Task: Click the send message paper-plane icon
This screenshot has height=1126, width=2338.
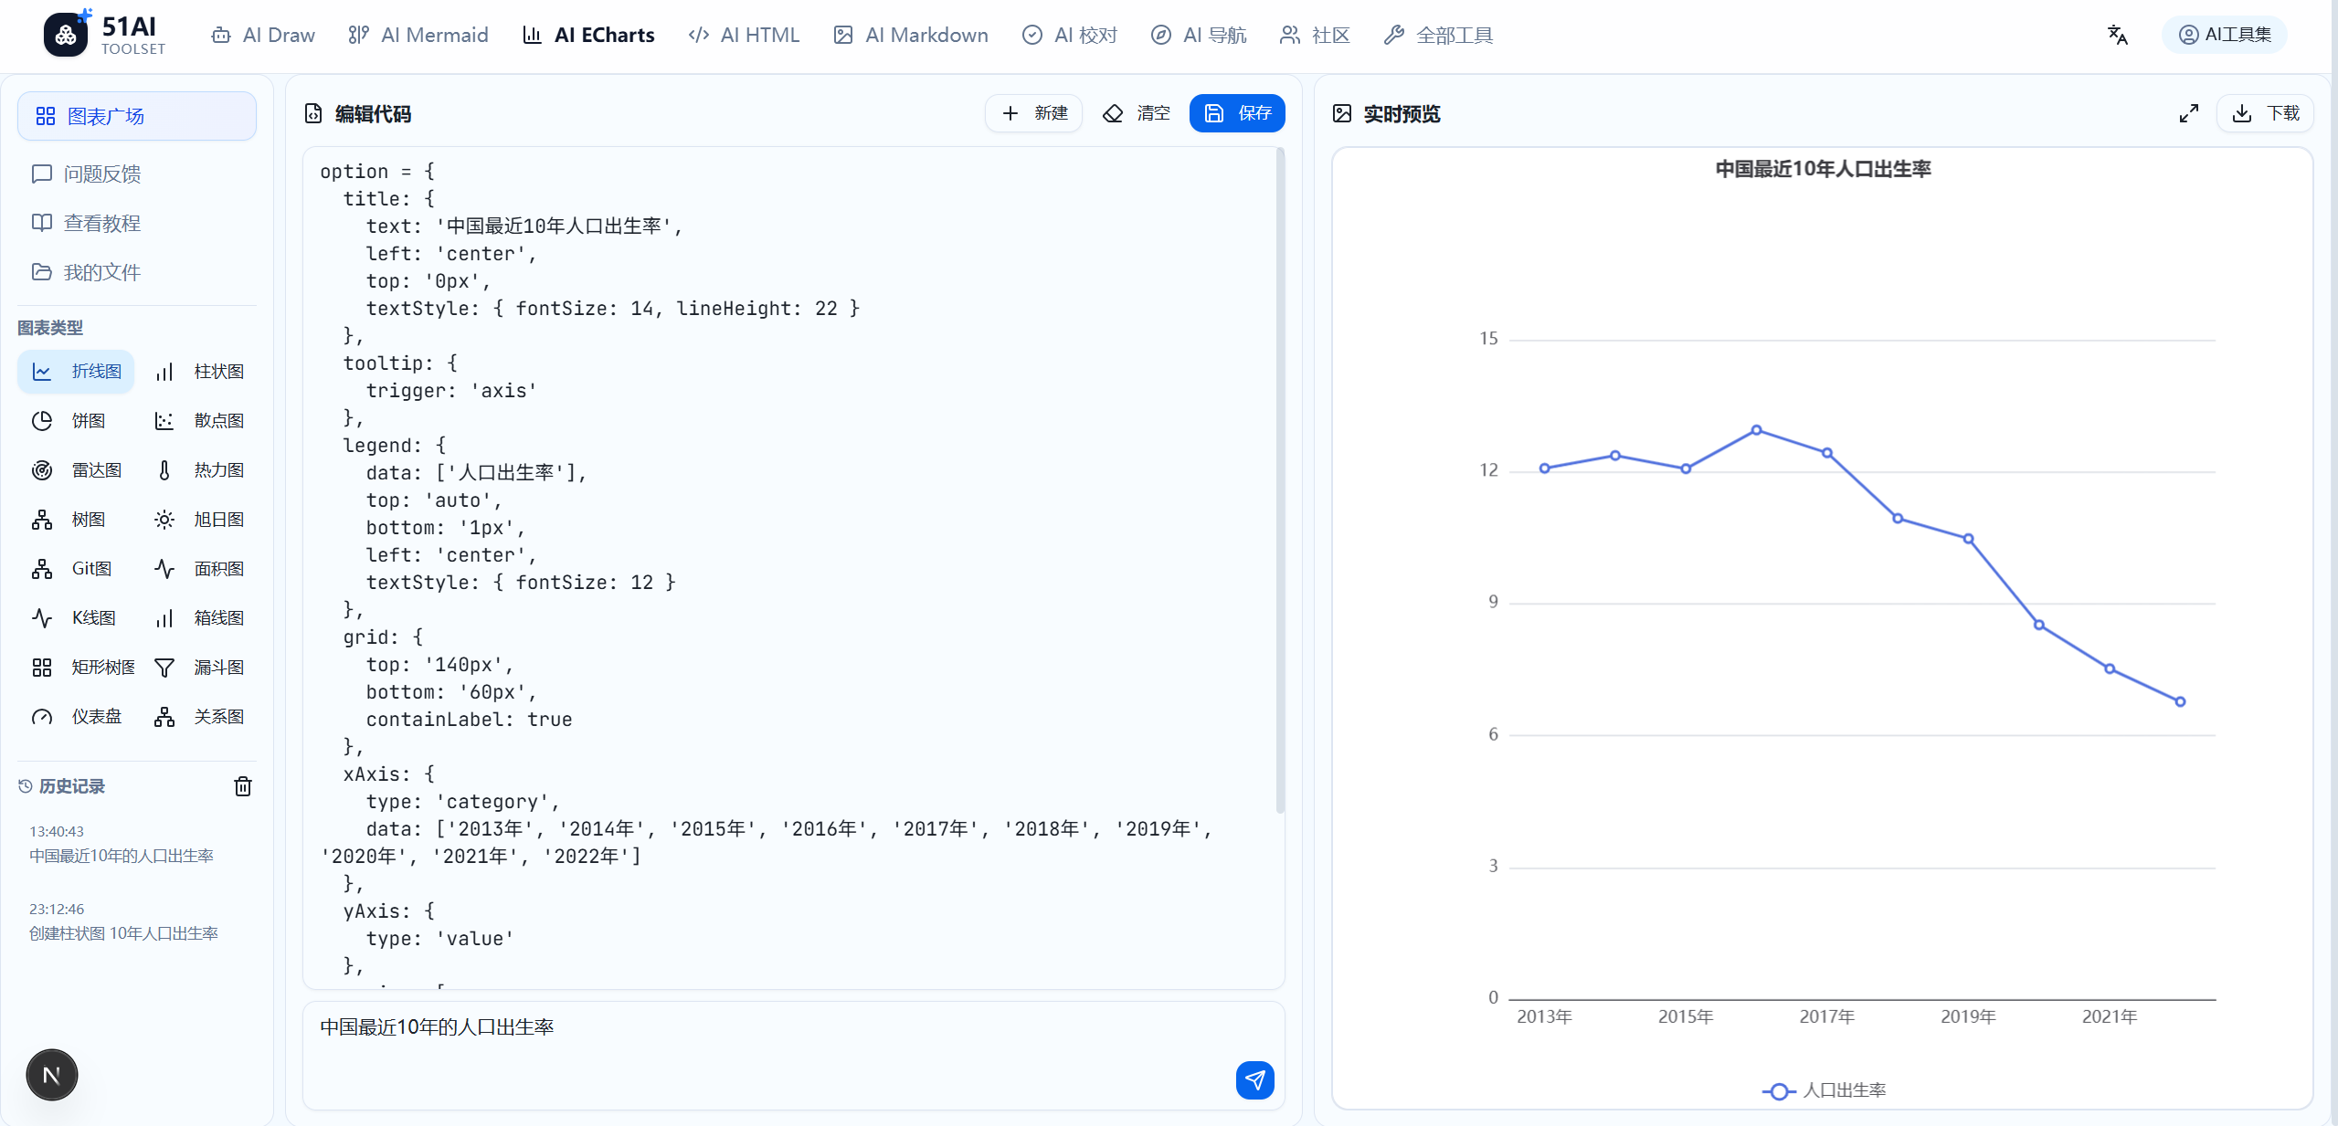Action: (x=1254, y=1080)
